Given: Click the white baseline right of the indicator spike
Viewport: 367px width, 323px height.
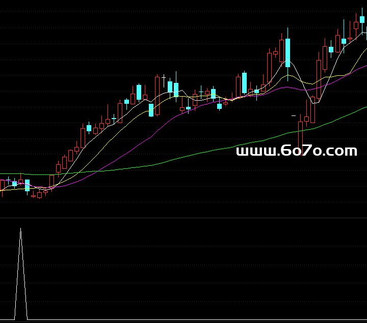Looking at the screenshot, I should (153, 320).
